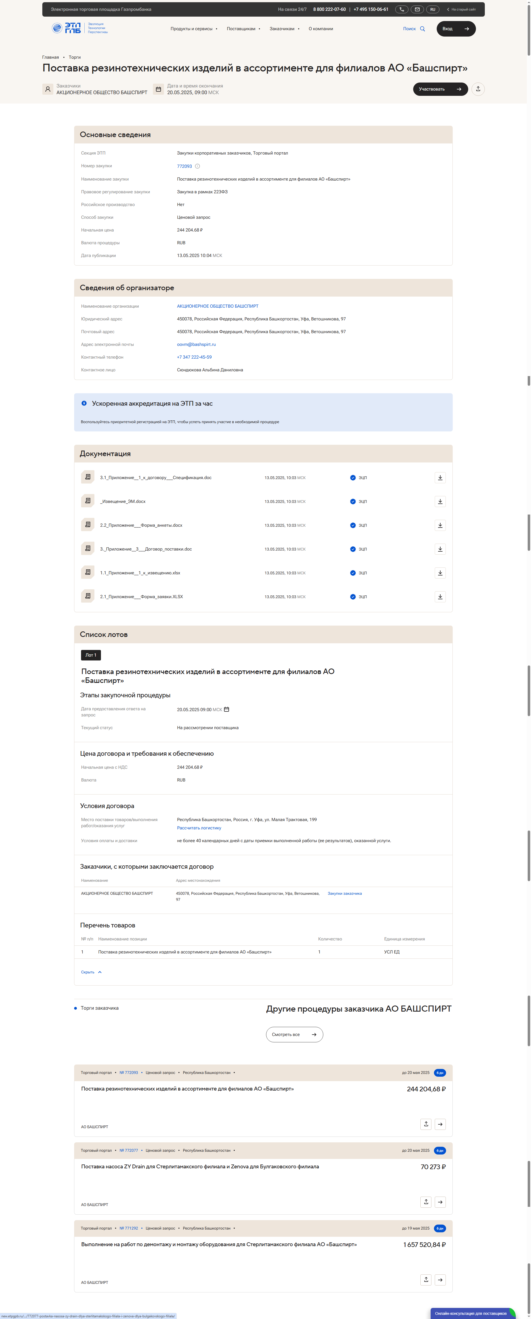The image size is (531, 1319).
Task: Go to Торги breadcrumb
Action: [75, 57]
